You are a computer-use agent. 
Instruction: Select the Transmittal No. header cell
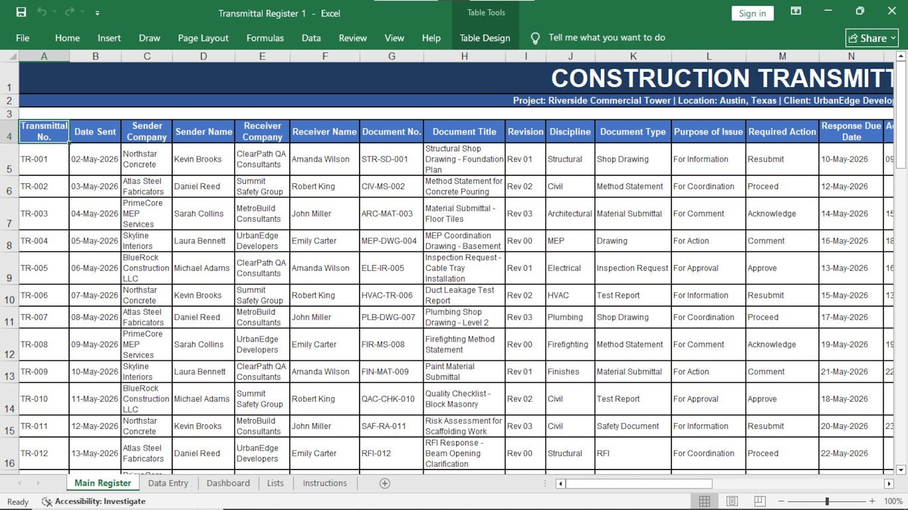pyautogui.click(x=44, y=131)
